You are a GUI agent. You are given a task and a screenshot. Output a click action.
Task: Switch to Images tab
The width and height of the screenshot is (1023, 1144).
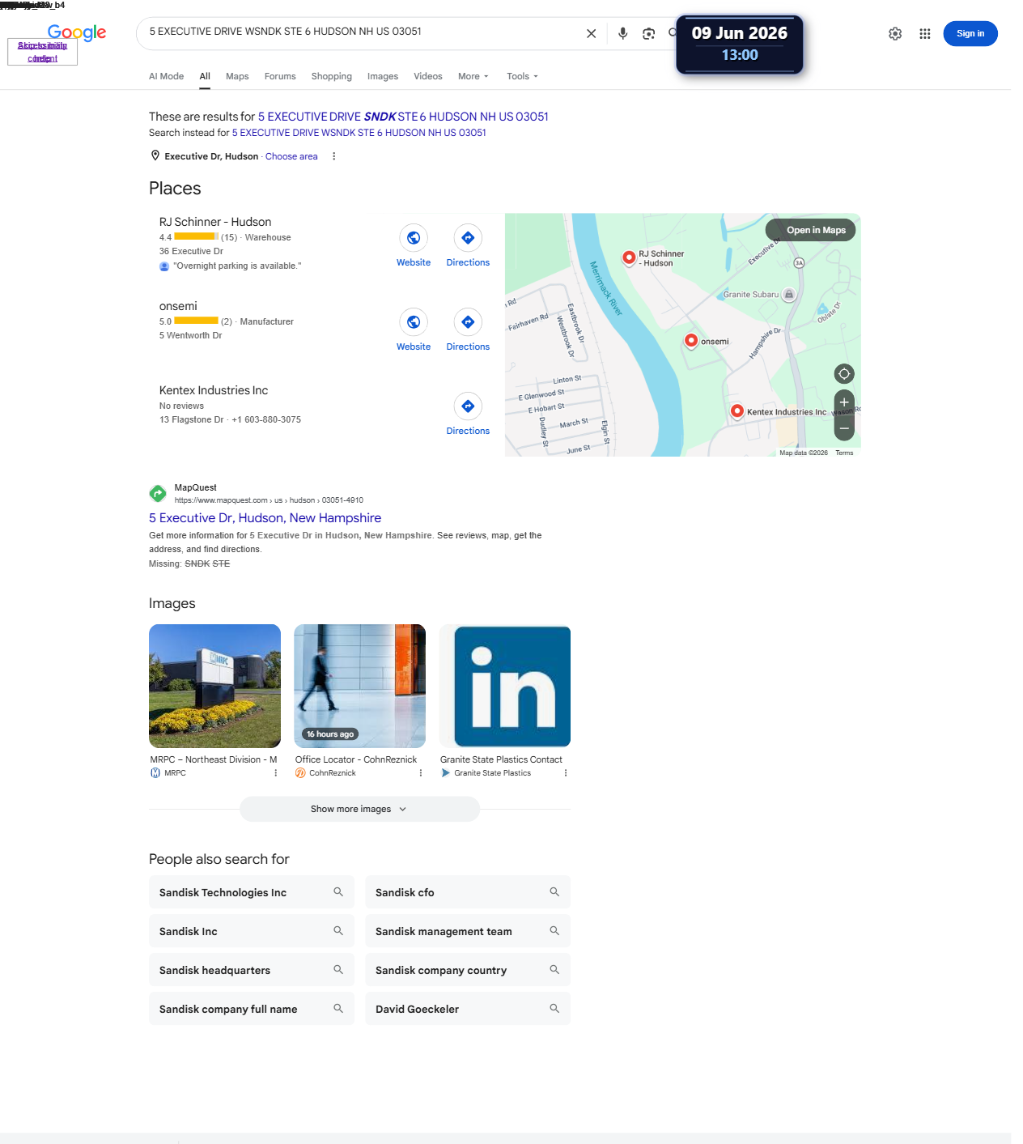tap(383, 76)
